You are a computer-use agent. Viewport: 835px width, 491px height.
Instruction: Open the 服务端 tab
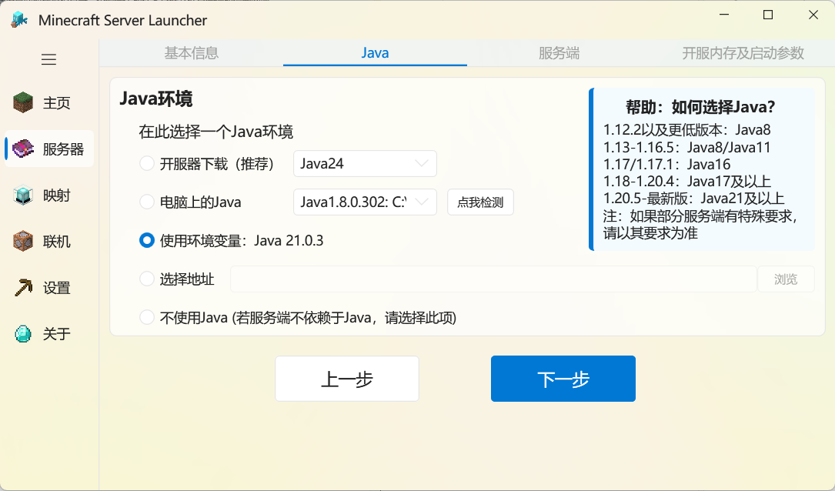[558, 52]
